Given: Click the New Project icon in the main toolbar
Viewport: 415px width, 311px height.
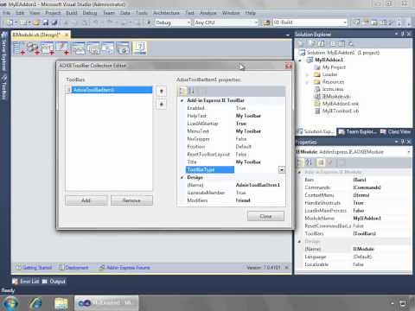Looking at the screenshot, I should [10, 22].
